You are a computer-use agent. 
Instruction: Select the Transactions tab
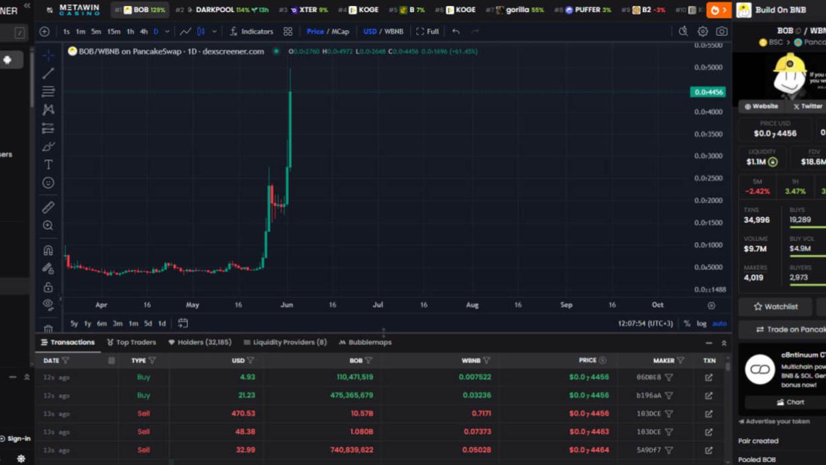pos(68,342)
